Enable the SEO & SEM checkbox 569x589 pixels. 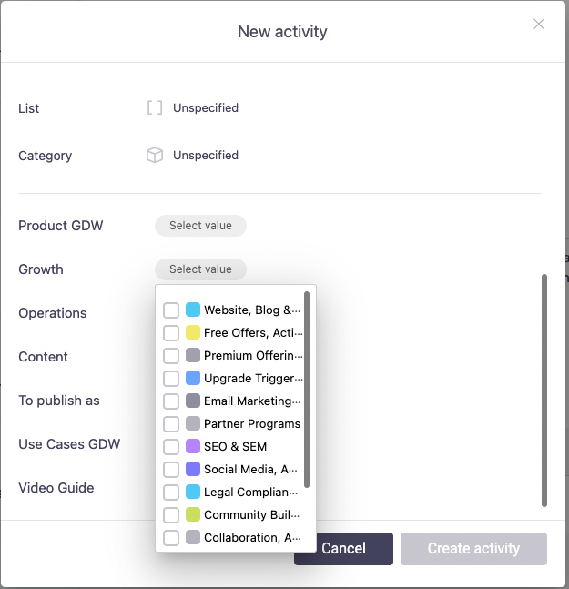coord(171,447)
